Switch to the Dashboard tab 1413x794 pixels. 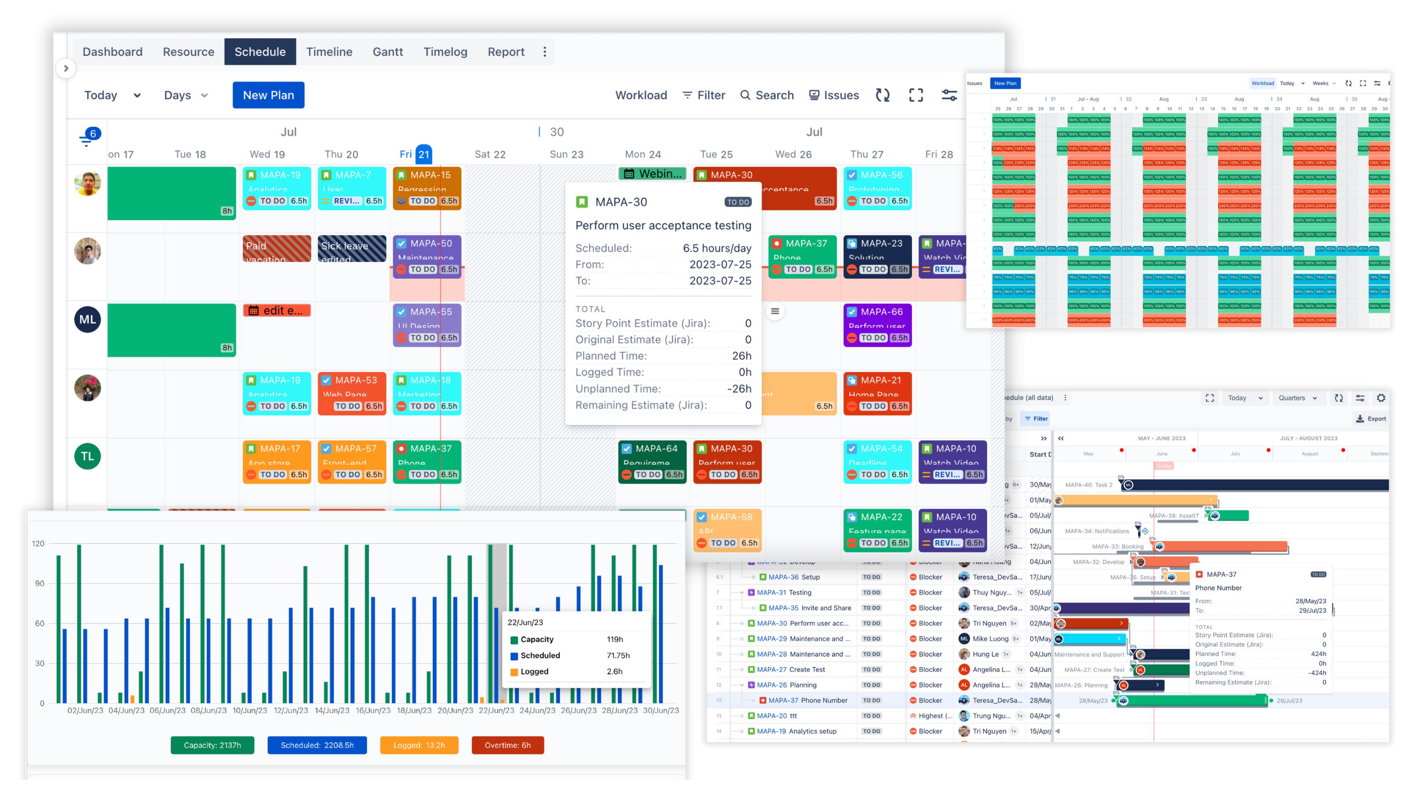click(113, 51)
